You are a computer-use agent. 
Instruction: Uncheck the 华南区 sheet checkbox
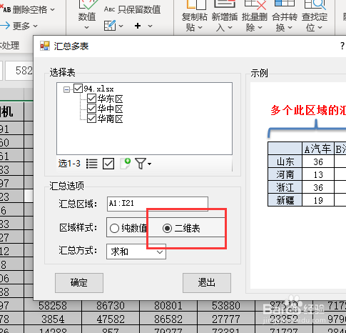tap(91, 119)
